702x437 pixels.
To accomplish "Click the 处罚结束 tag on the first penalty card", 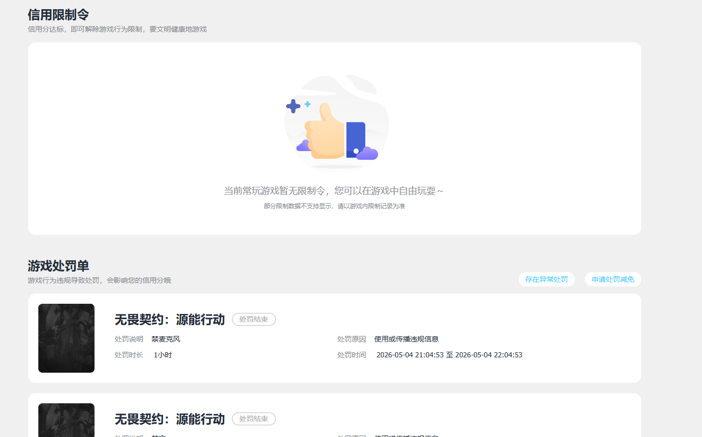I will [254, 320].
